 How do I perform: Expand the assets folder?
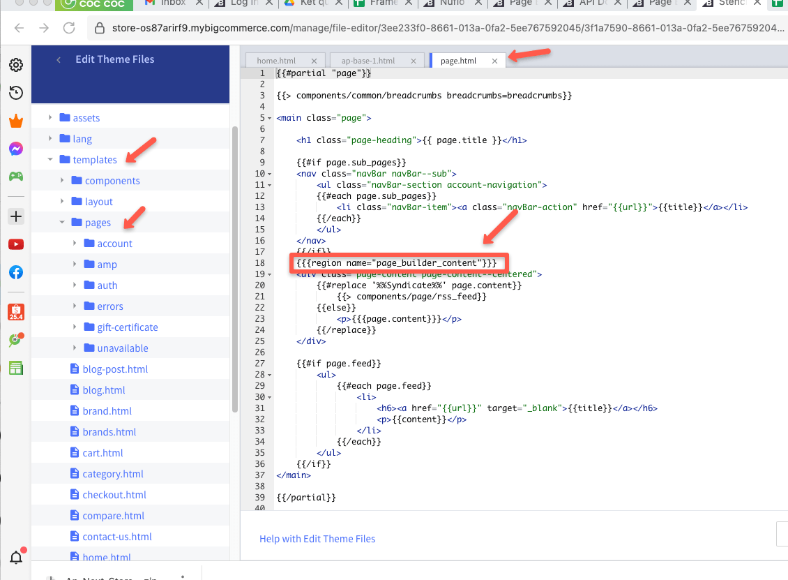[50, 117]
